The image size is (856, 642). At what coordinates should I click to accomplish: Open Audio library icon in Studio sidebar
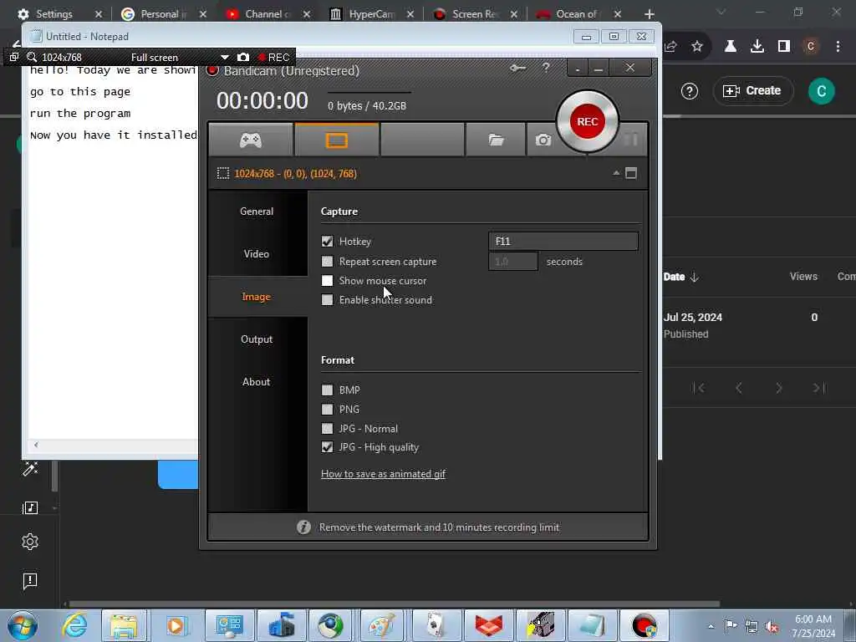[30, 507]
